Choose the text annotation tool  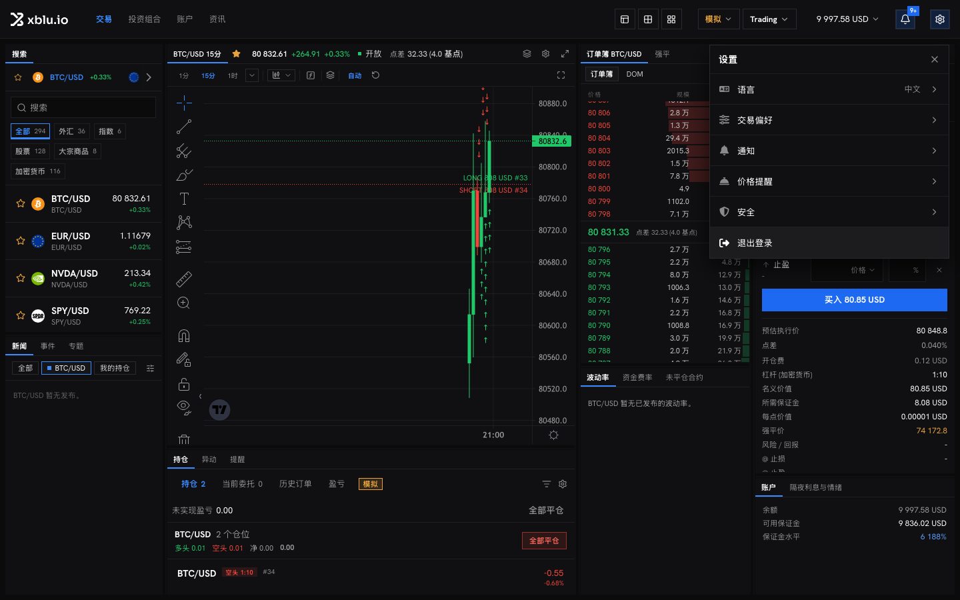point(184,199)
